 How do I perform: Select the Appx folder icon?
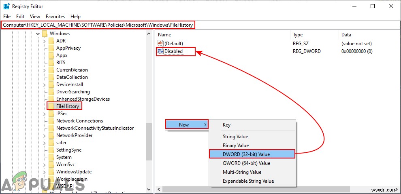pyautogui.click(x=51, y=55)
